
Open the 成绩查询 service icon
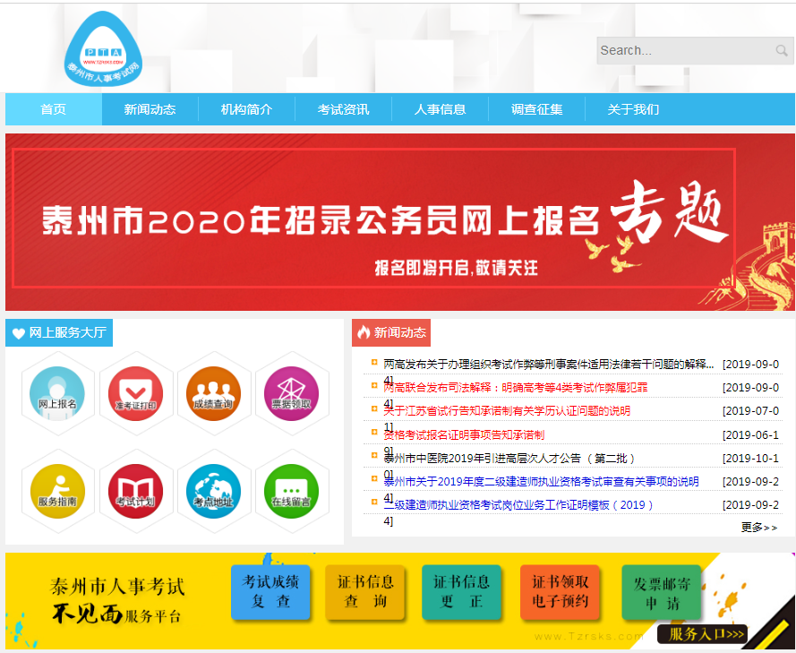point(213,393)
